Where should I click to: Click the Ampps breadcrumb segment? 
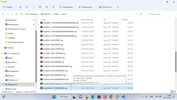pos(56,14)
